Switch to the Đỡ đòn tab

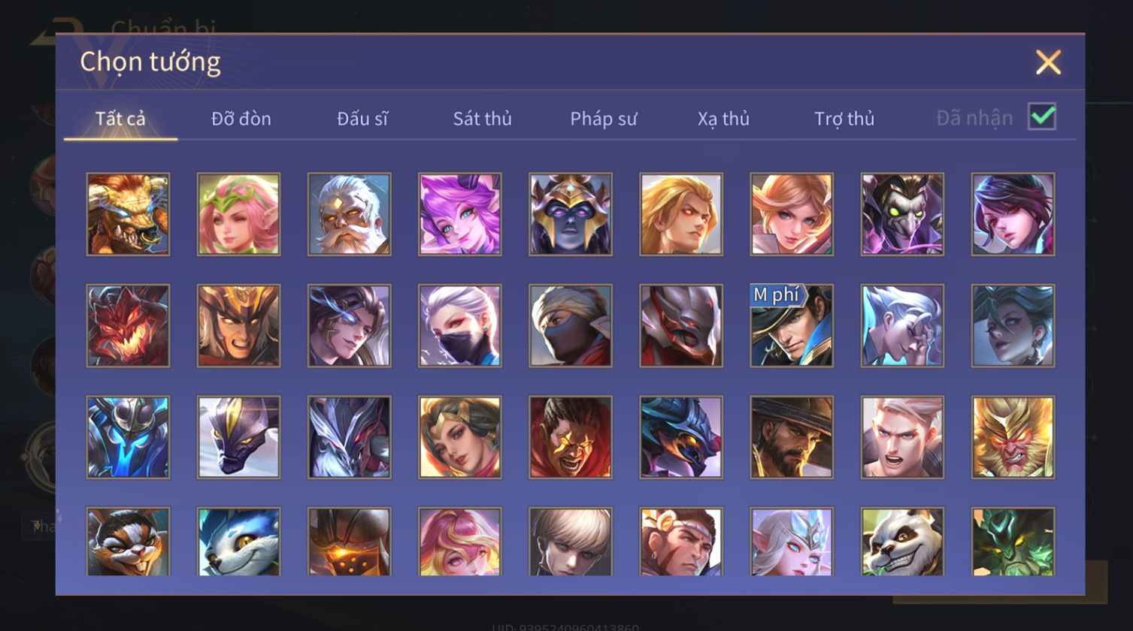click(x=241, y=119)
